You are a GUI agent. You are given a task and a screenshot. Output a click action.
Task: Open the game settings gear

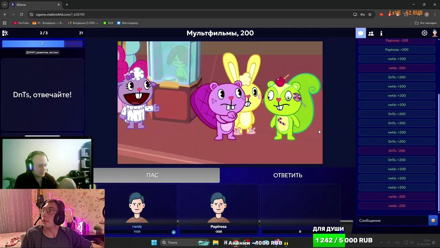425,33
